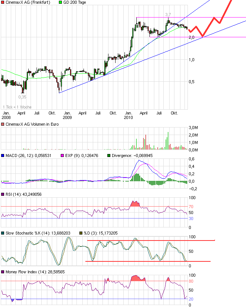Click the 2,0 price axis label

(192, 37)
